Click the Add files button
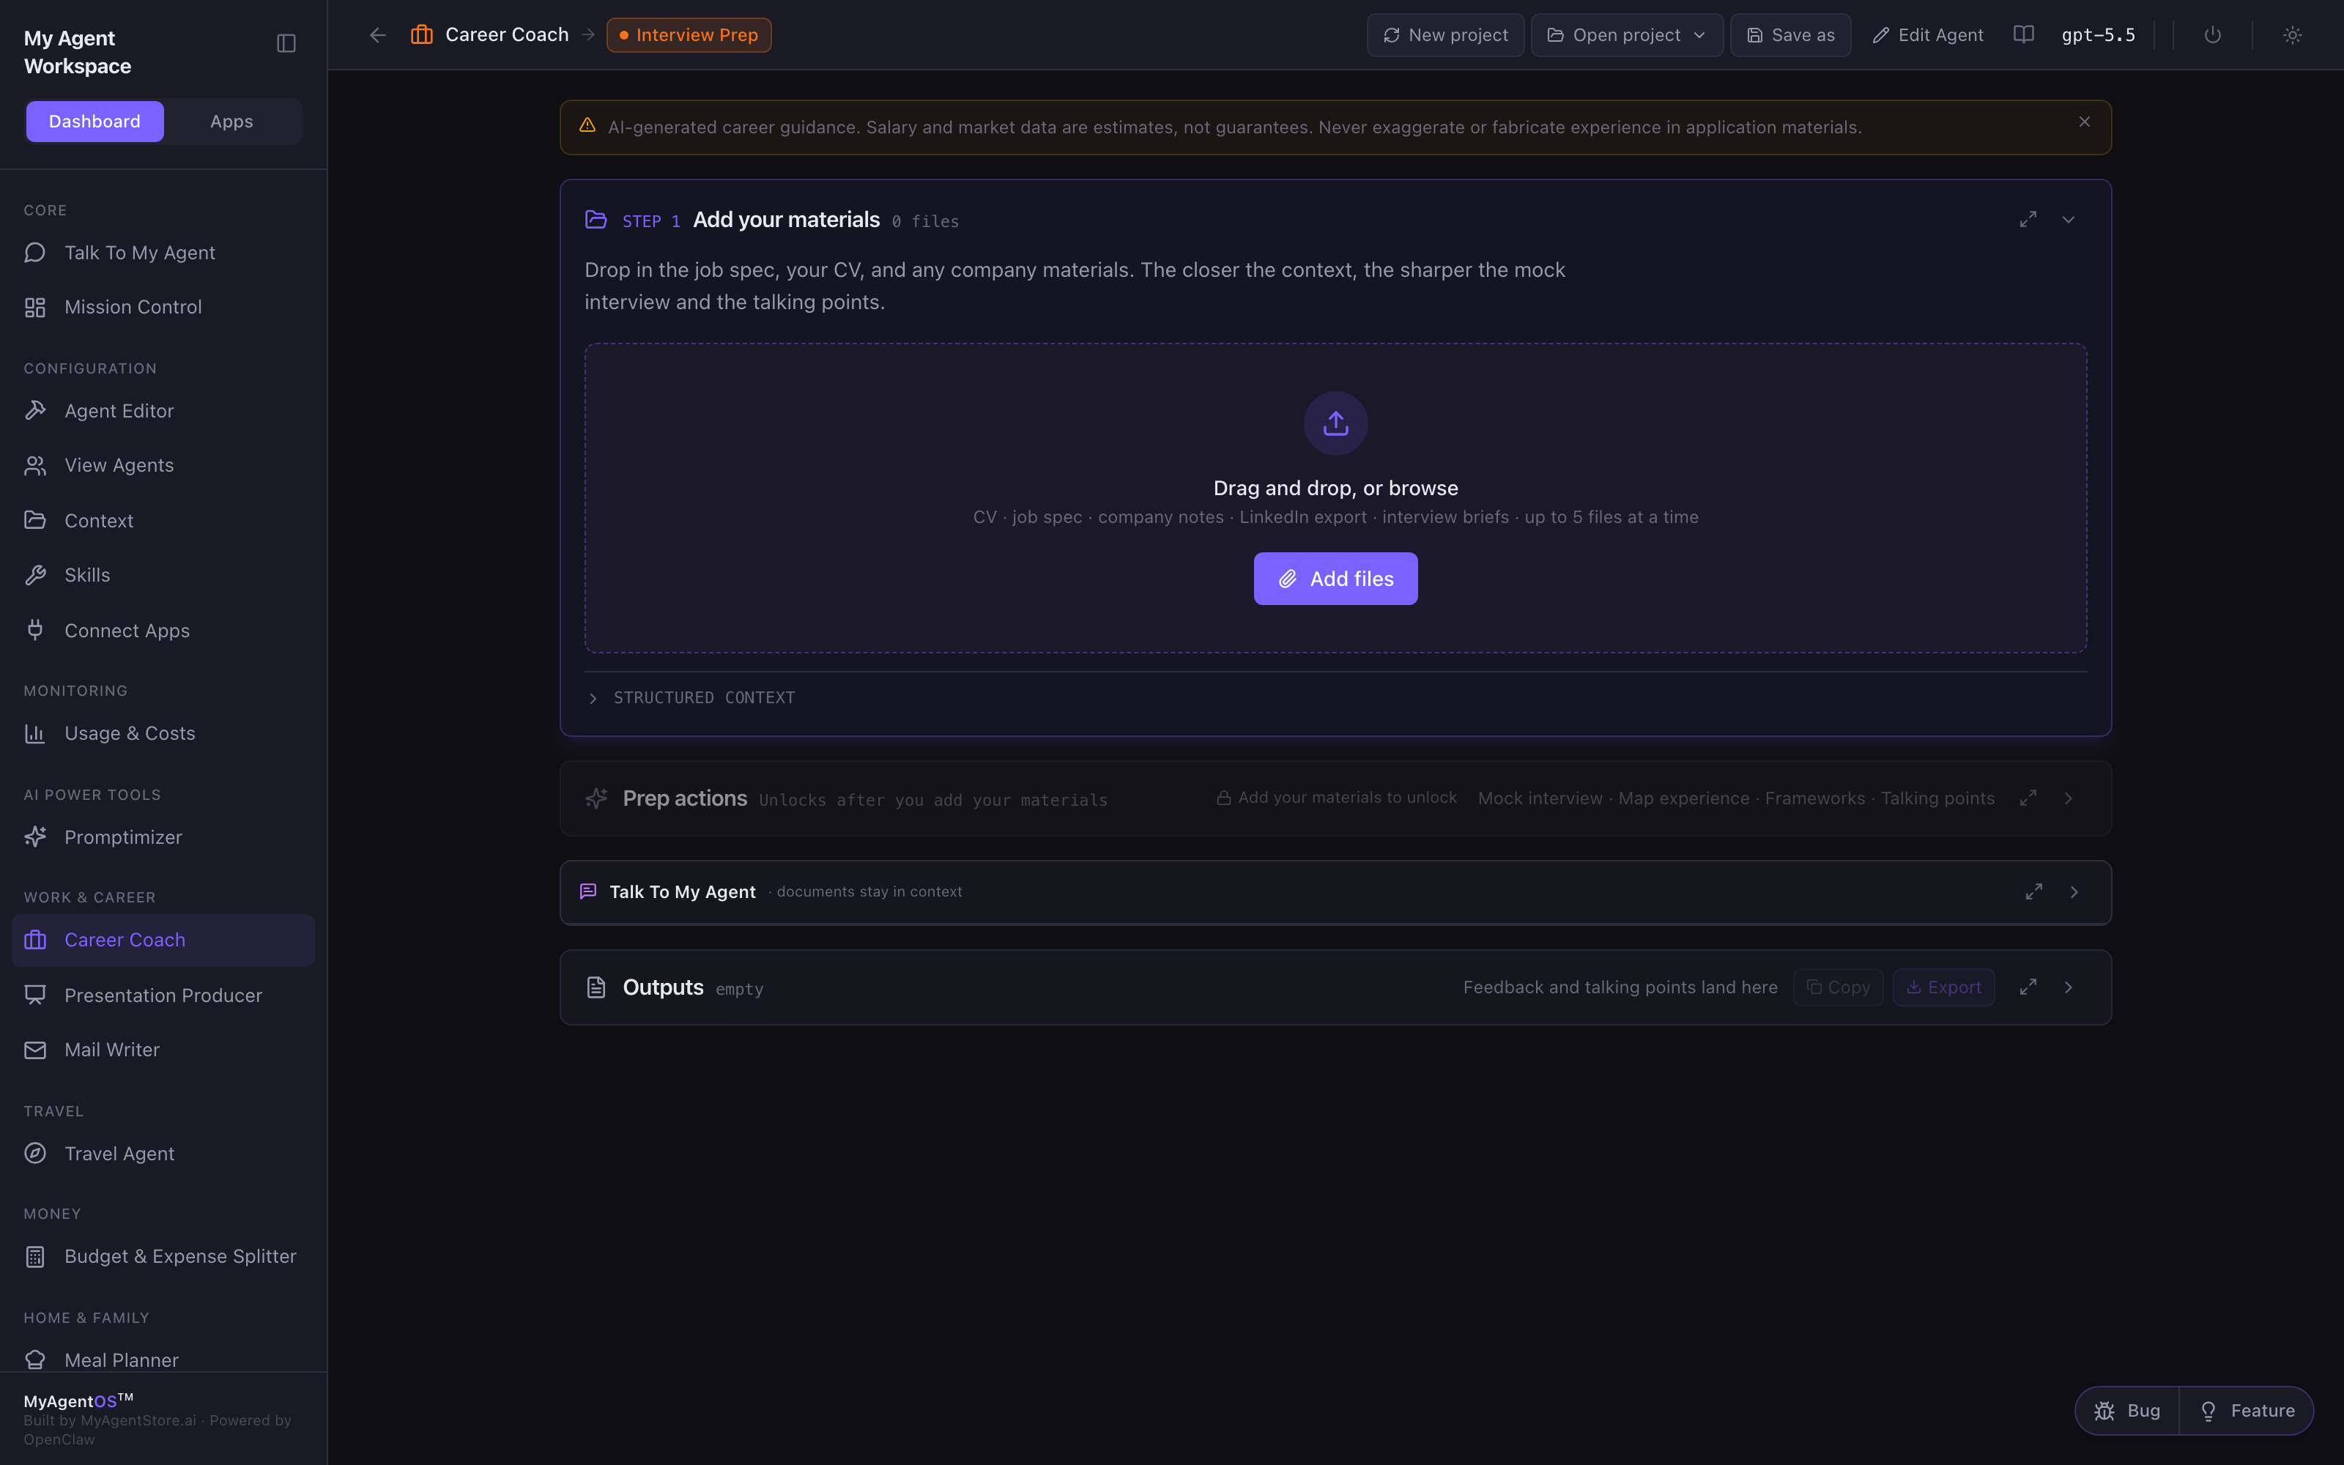 1335,579
